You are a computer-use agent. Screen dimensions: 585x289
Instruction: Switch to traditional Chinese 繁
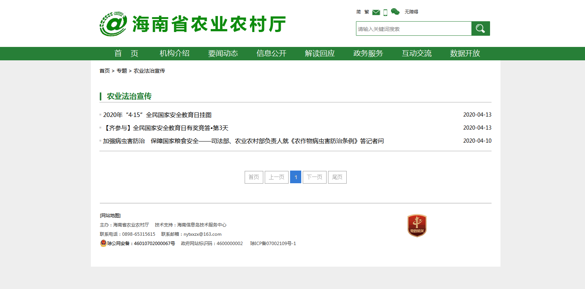[367, 12]
